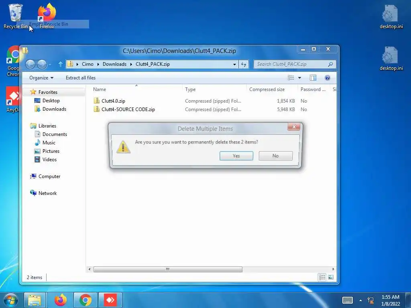
Task: Expand the arrow before Cirno breadcrumb
Action: point(77,64)
